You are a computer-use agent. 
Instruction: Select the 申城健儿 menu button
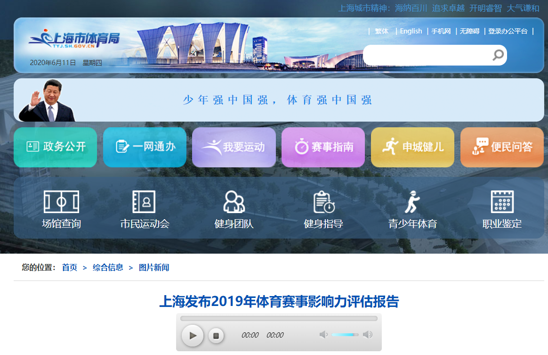pyautogui.click(x=412, y=147)
